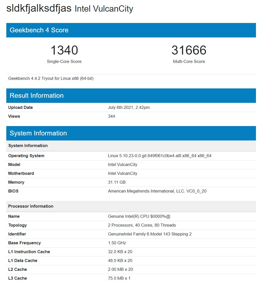This screenshot has width=261, height=288.
Task: Select the value "2.00 MB x 20"
Action: pyautogui.click(x=121, y=269)
